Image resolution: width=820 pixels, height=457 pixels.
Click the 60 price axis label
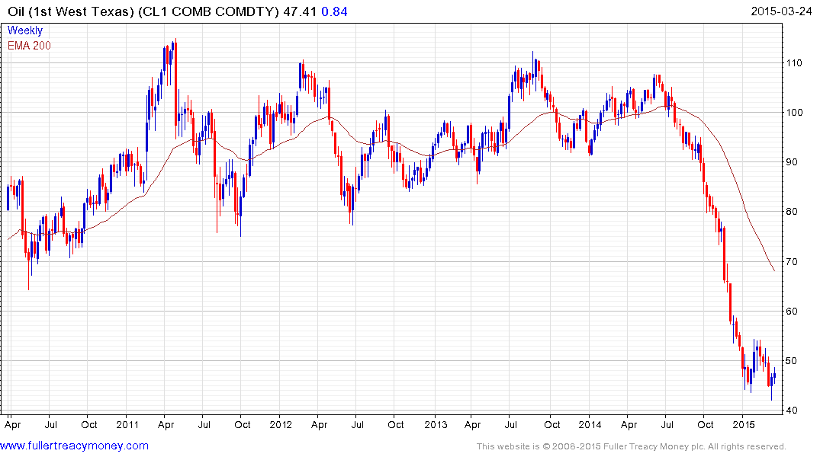coord(791,312)
